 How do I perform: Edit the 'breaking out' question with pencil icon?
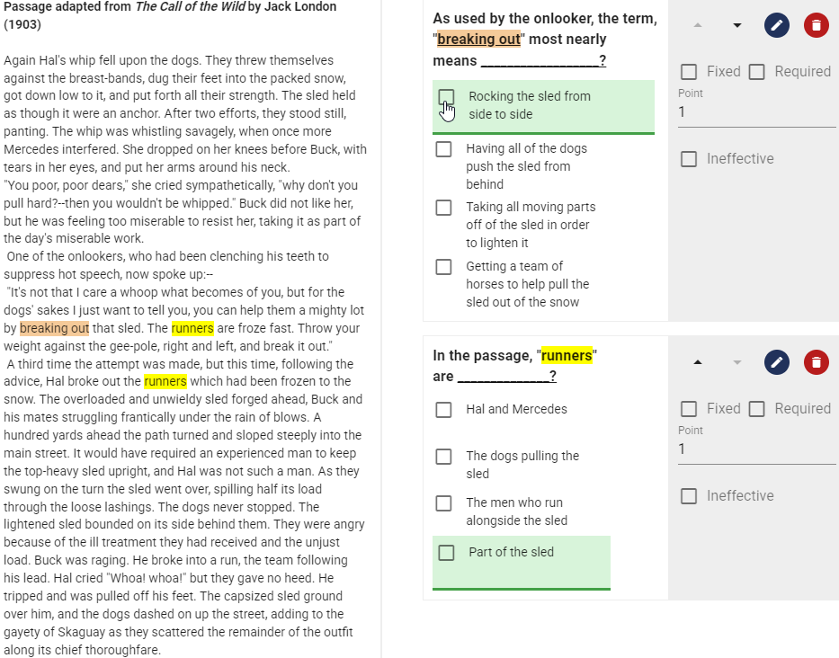(777, 25)
